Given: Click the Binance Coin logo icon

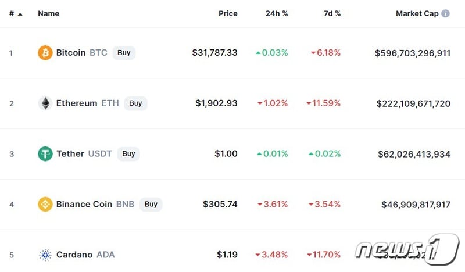Looking at the screenshot, I should coord(45,205).
